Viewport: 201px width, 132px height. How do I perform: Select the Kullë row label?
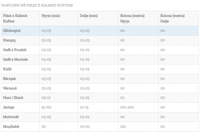(x=20, y=69)
